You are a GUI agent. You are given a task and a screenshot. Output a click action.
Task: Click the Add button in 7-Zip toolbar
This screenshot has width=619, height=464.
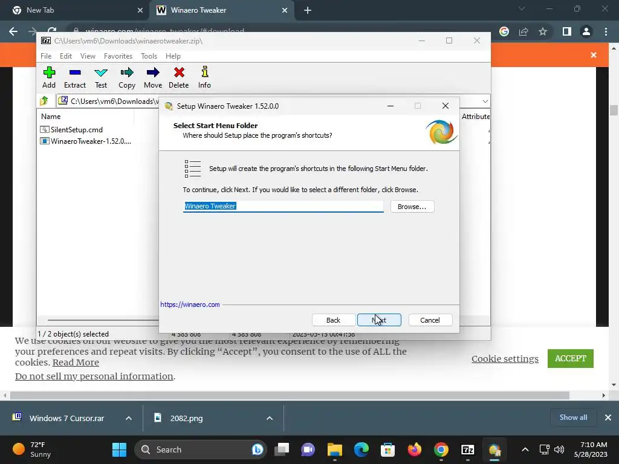pyautogui.click(x=49, y=77)
